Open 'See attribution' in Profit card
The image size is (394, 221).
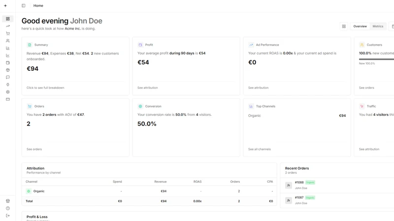coord(147,88)
